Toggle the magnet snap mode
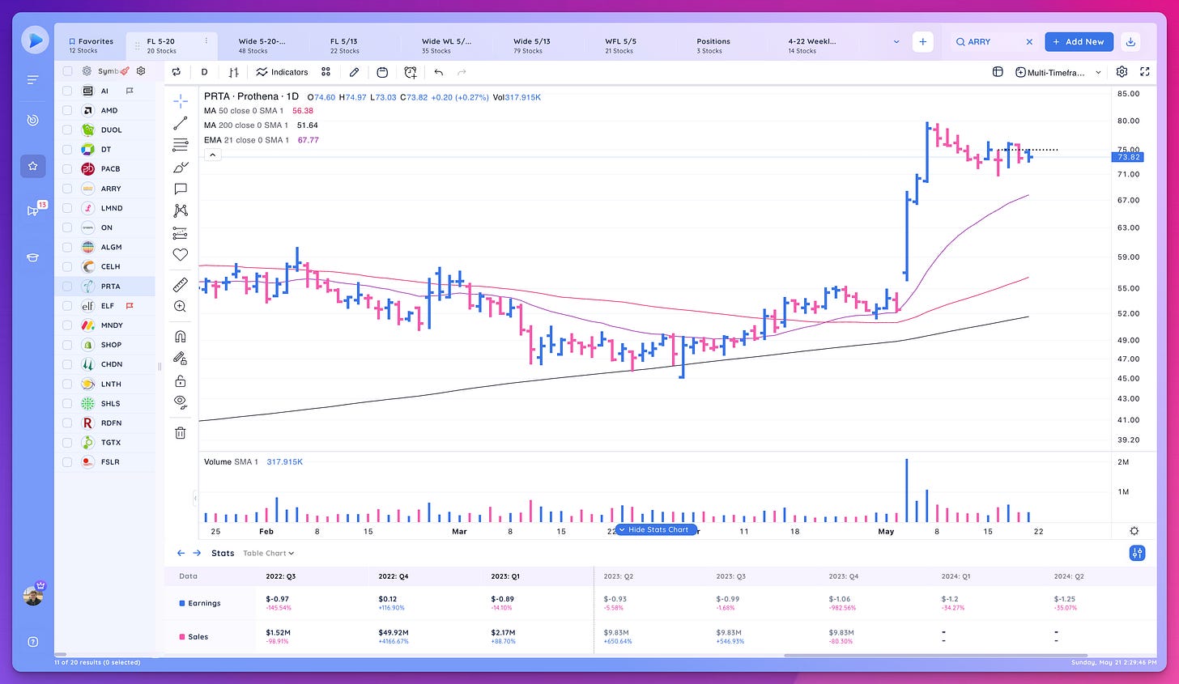 coord(181,336)
